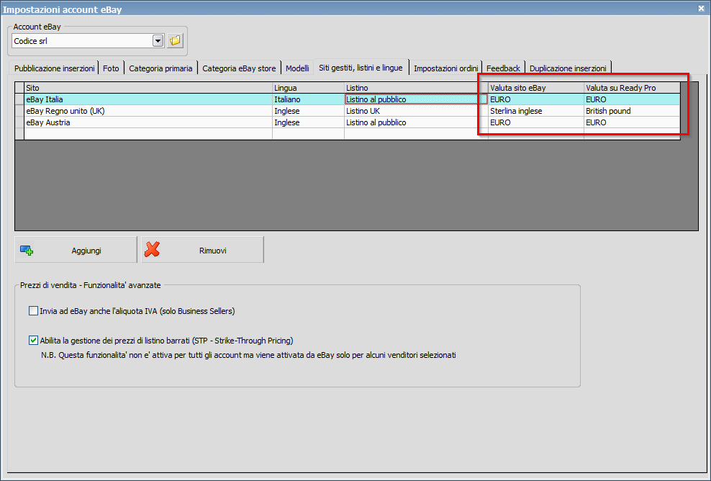Click the Lingua column header

[308, 88]
